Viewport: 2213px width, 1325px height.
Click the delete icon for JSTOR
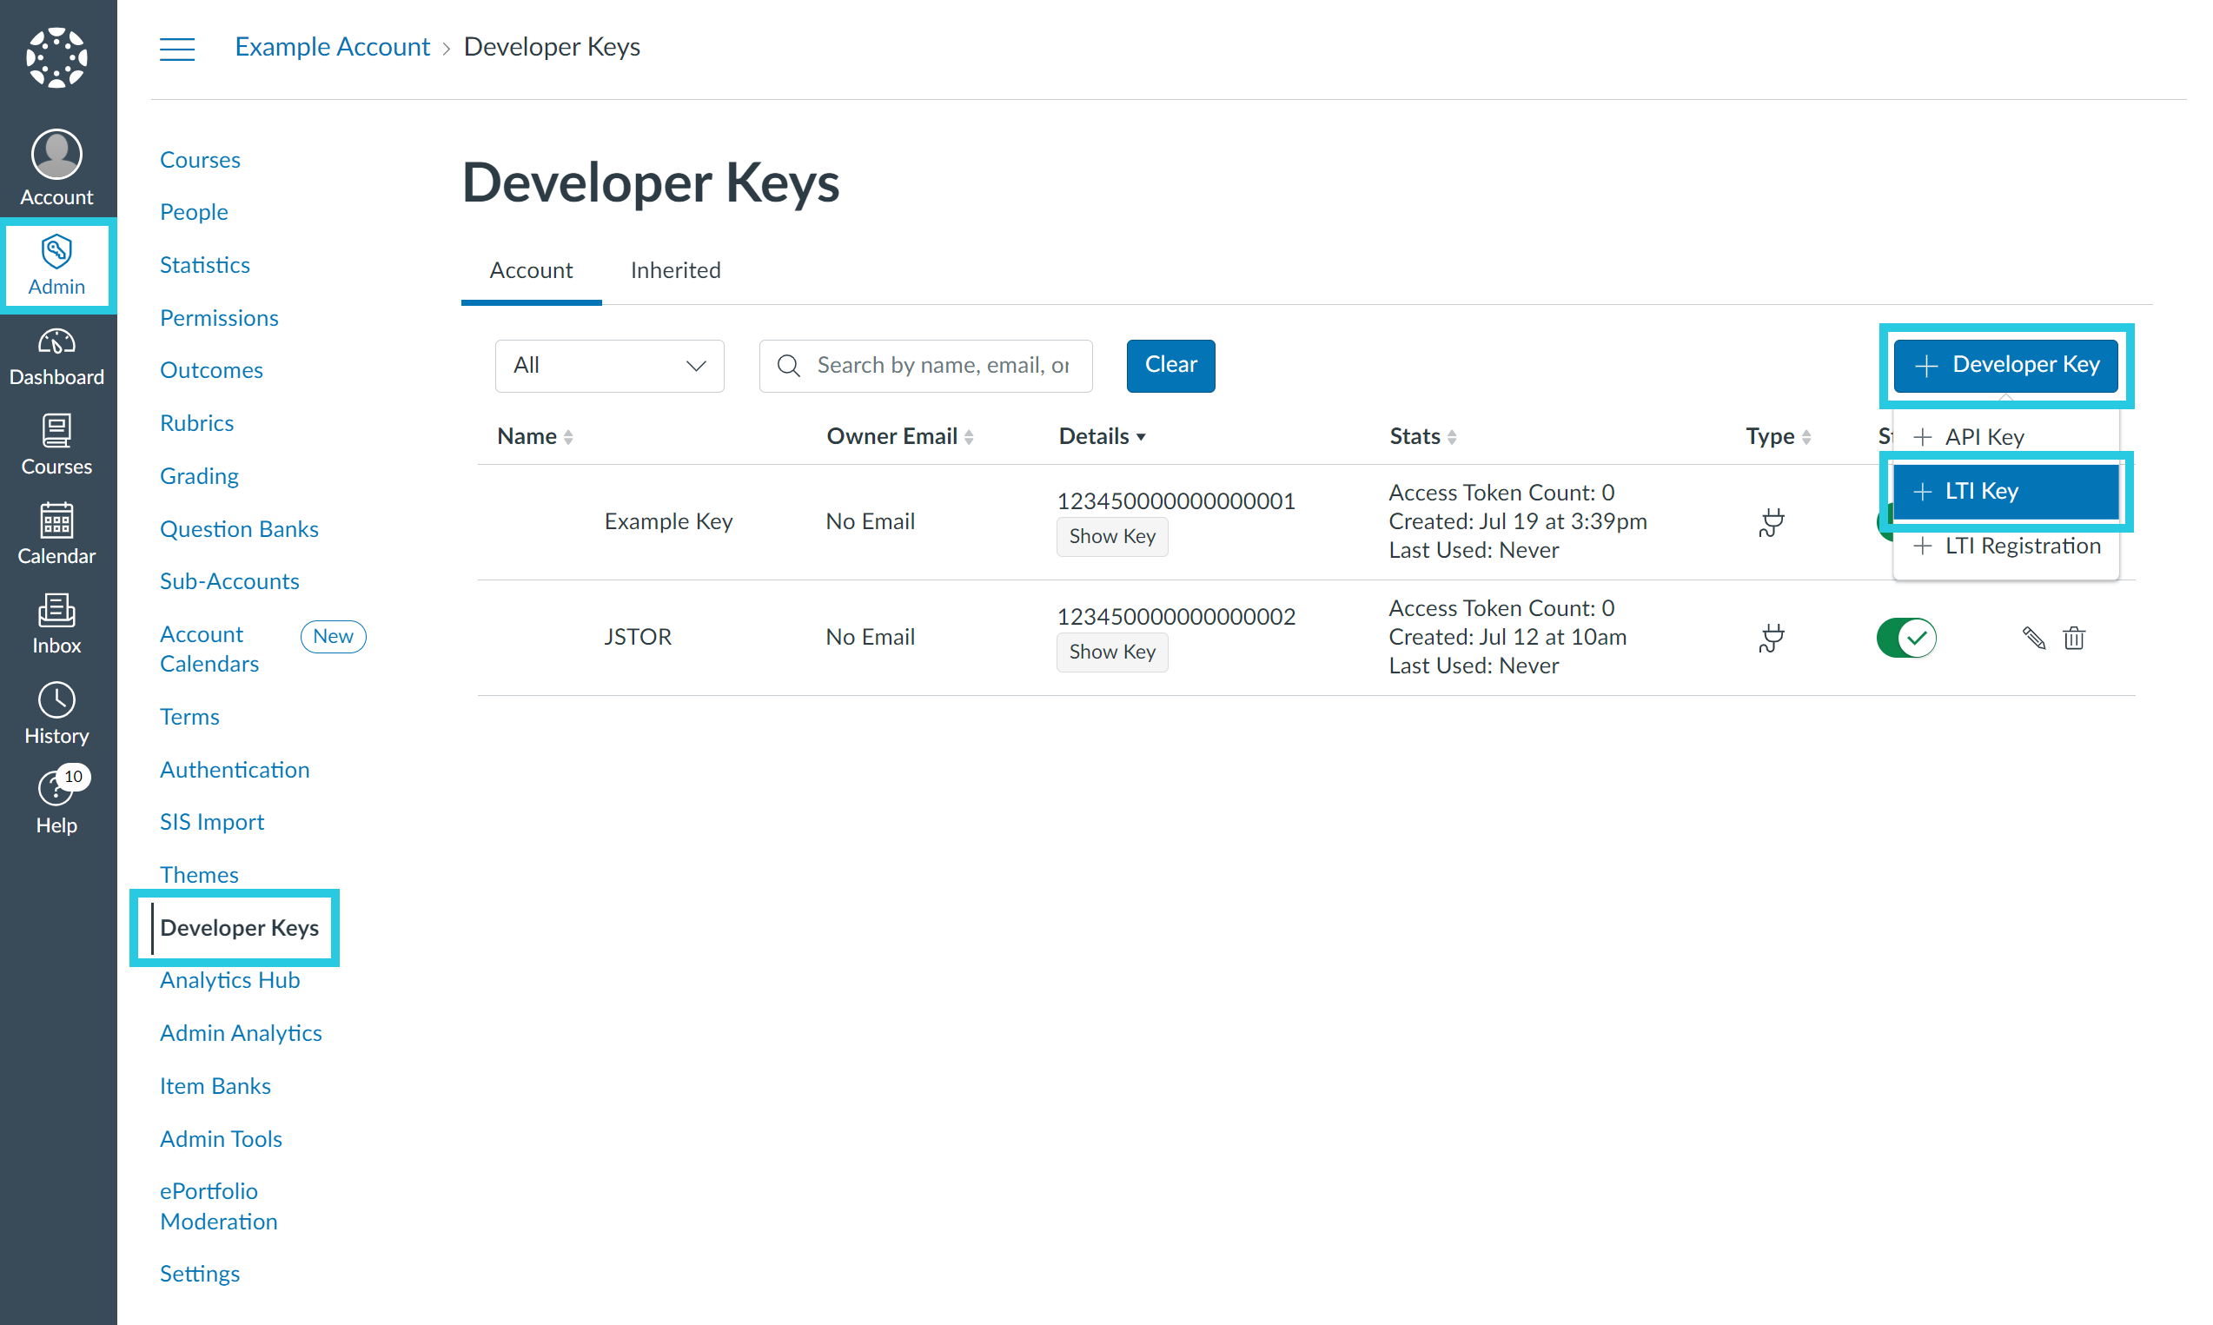pos(2074,636)
